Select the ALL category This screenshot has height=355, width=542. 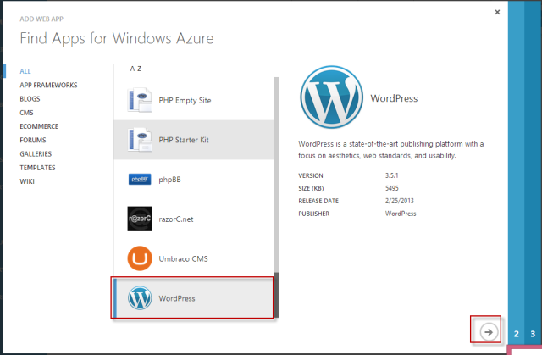pos(25,71)
